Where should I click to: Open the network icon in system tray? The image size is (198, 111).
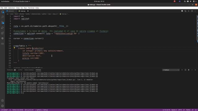[x=185, y=1]
